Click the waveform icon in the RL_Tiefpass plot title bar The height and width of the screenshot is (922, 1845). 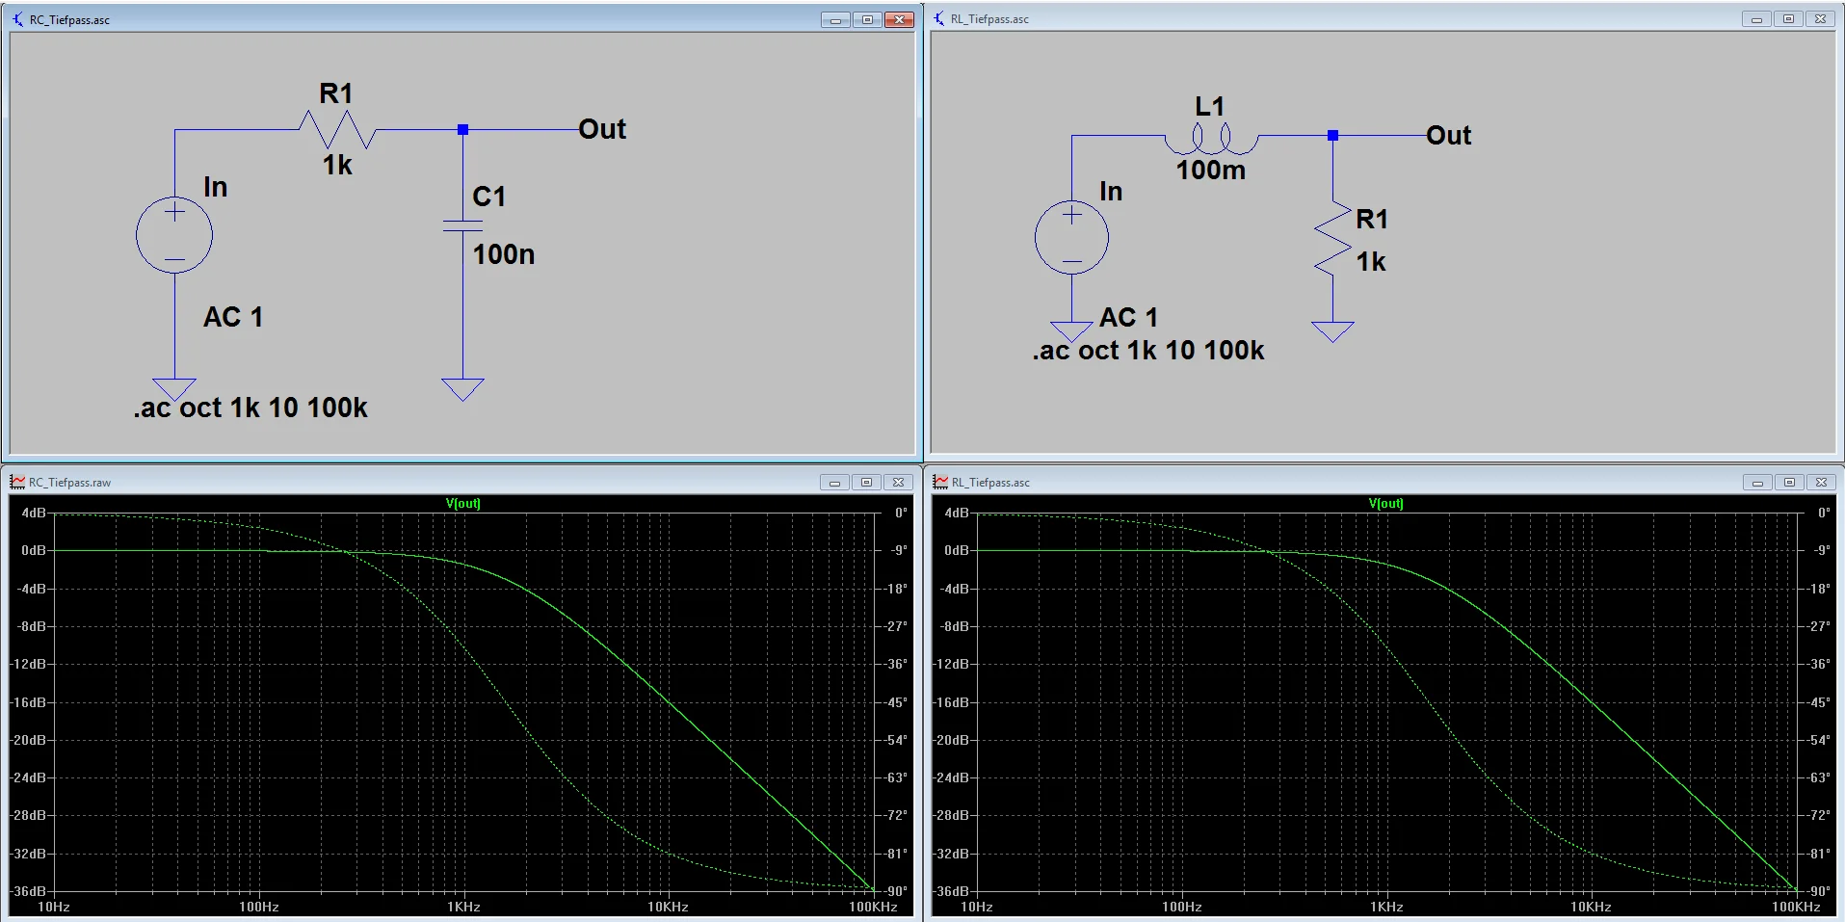(x=940, y=482)
